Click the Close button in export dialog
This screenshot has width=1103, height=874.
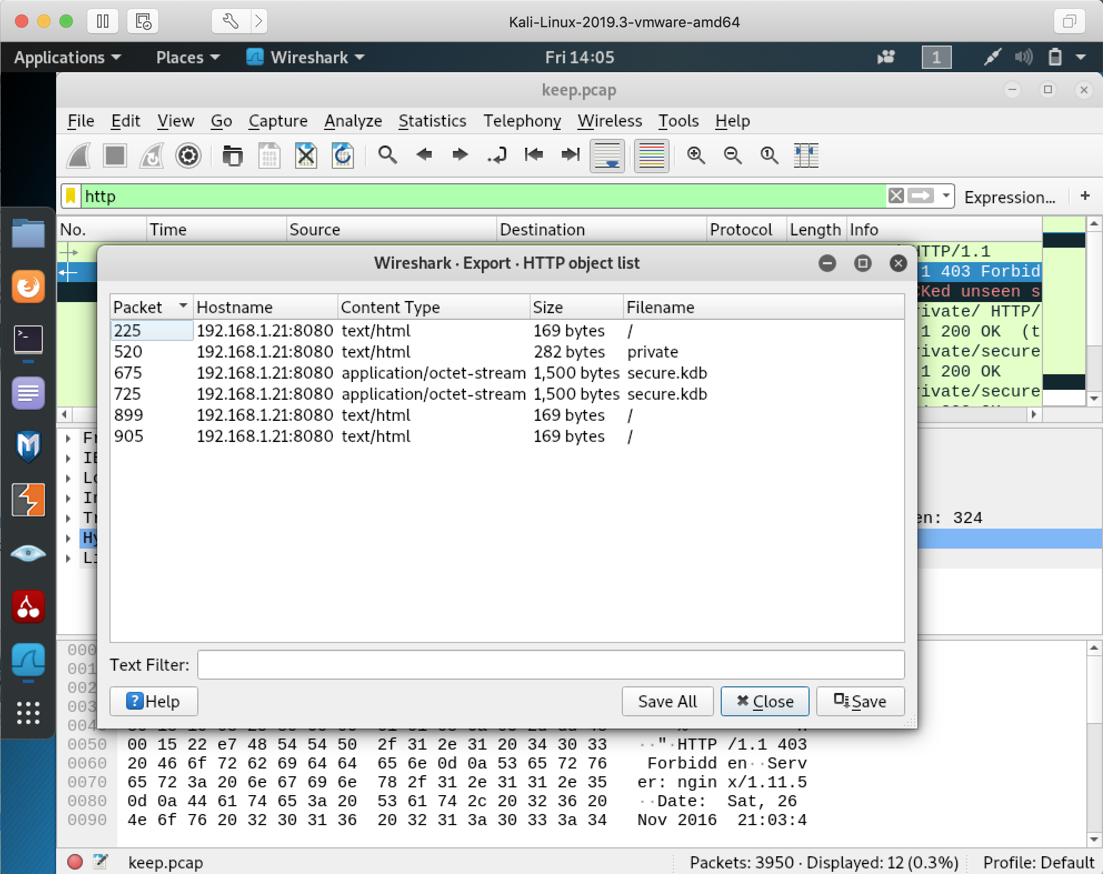[765, 701]
